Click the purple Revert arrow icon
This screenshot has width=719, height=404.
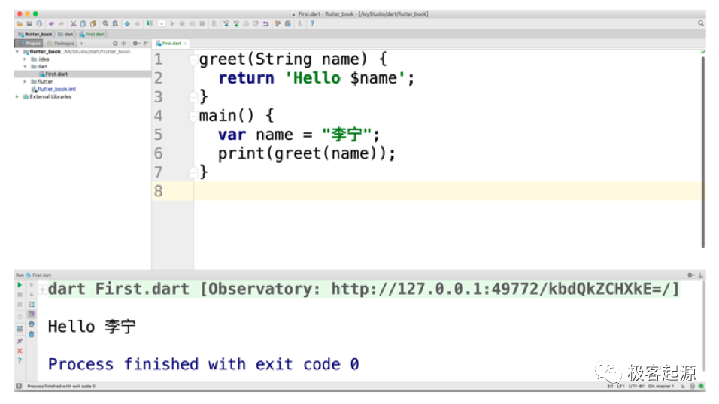tap(265, 24)
